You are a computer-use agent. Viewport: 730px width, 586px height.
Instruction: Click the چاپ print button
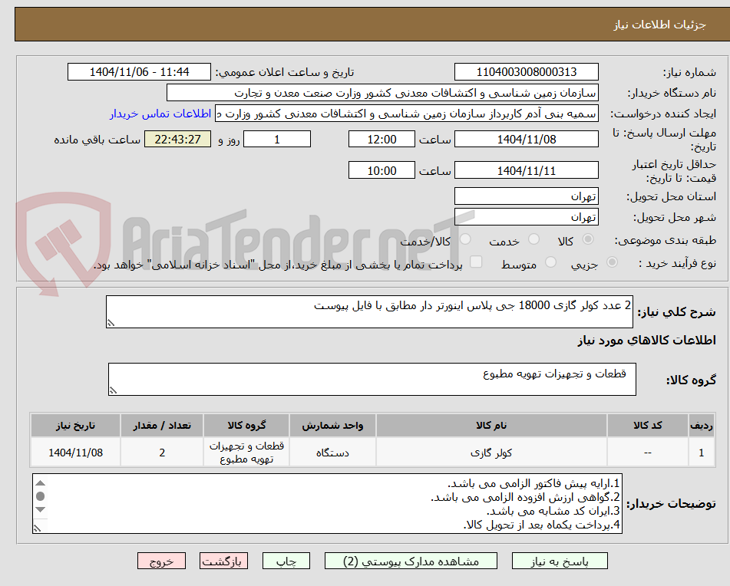(x=287, y=561)
